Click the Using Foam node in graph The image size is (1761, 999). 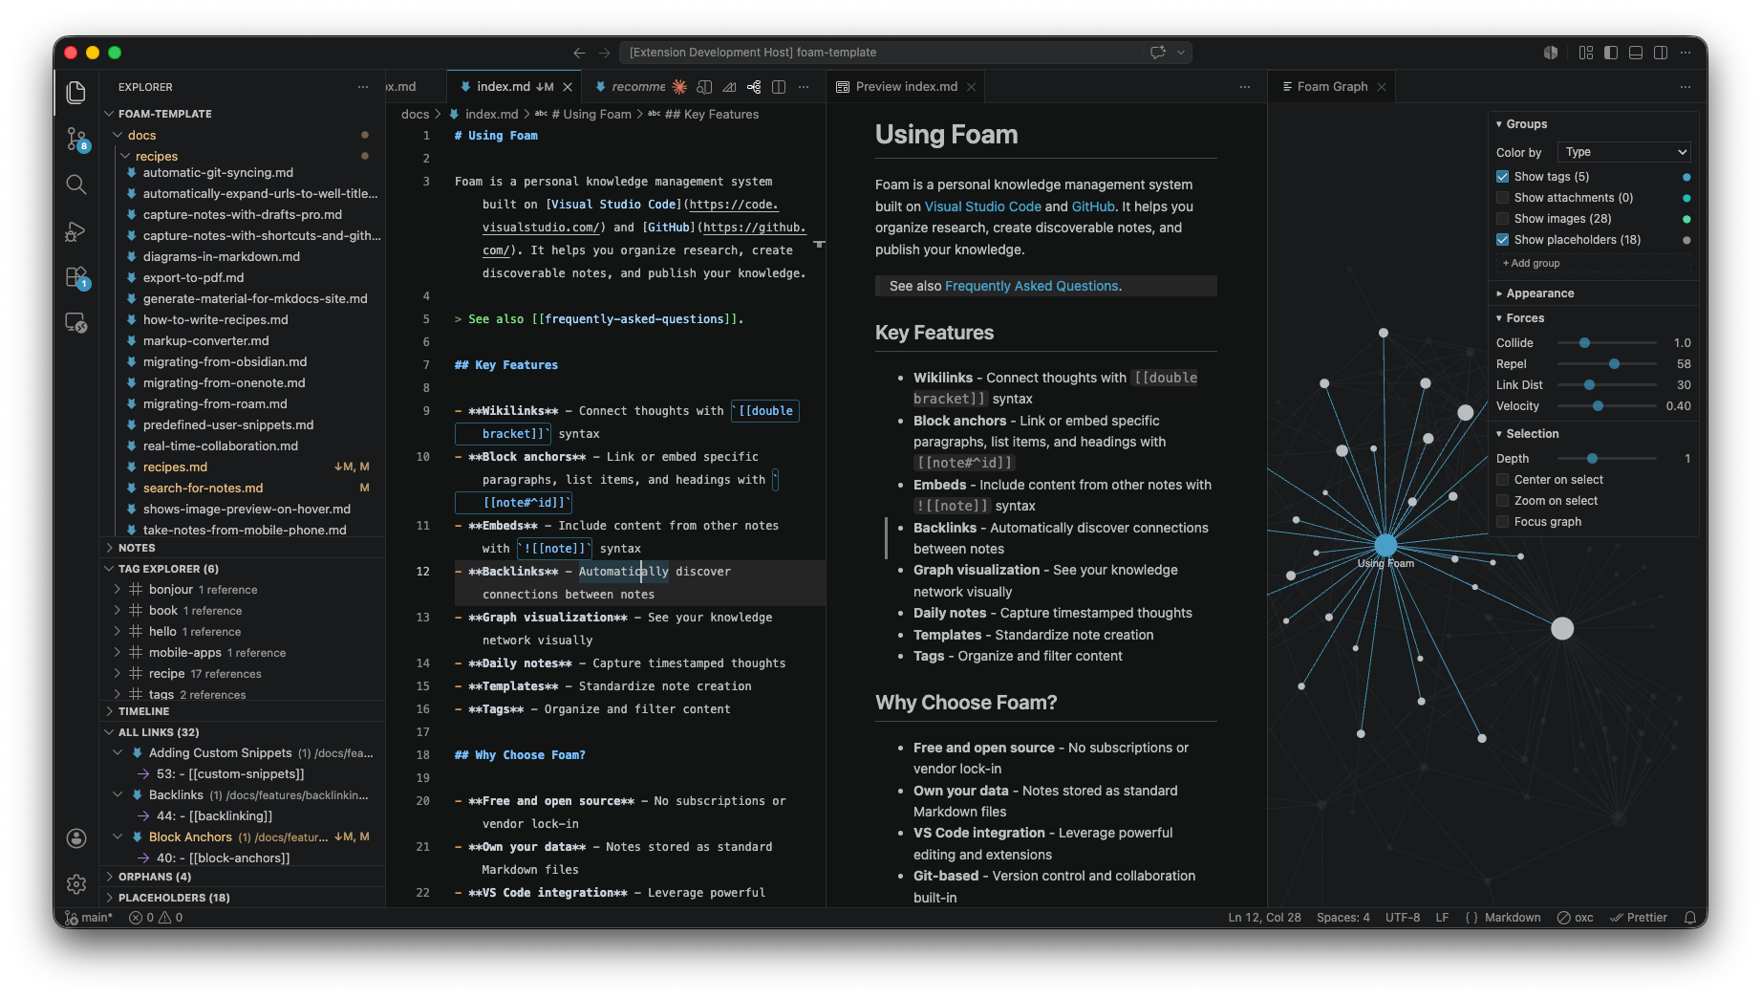coord(1385,546)
